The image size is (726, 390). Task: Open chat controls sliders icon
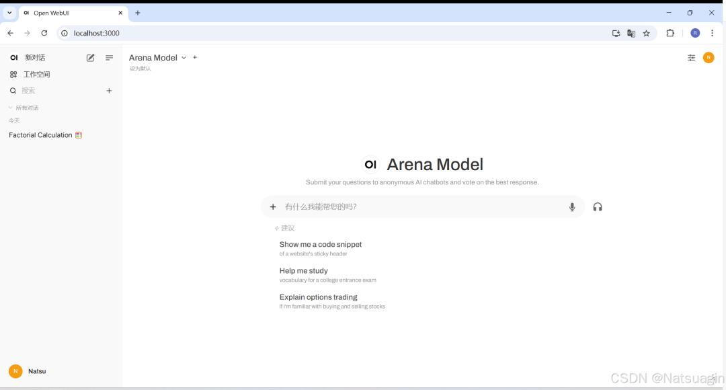coord(691,58)
